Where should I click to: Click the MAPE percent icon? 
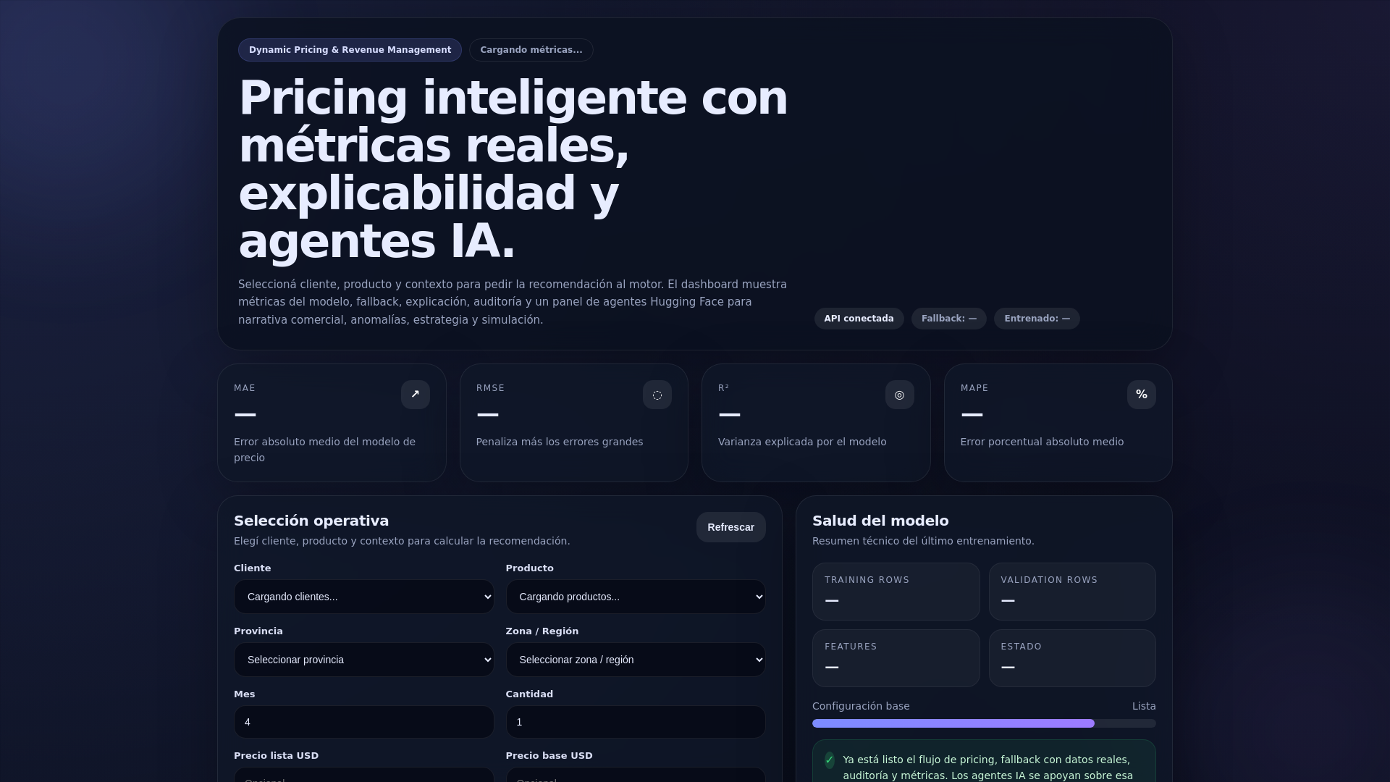tap(1141, 395)
